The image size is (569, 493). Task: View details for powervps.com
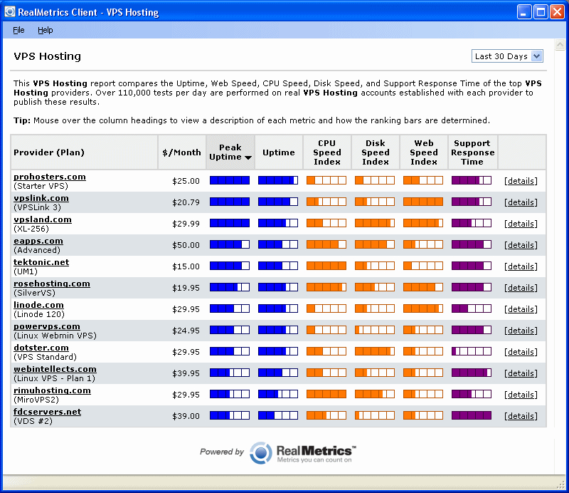coord(521,331)
